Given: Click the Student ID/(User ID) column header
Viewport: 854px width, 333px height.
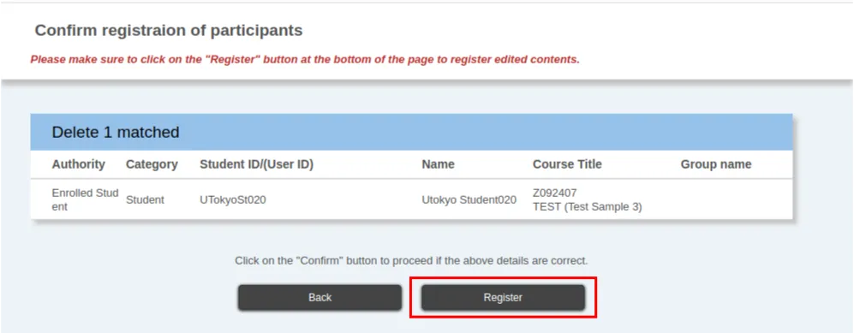Looking at the screenshot, I should point(256,164).
